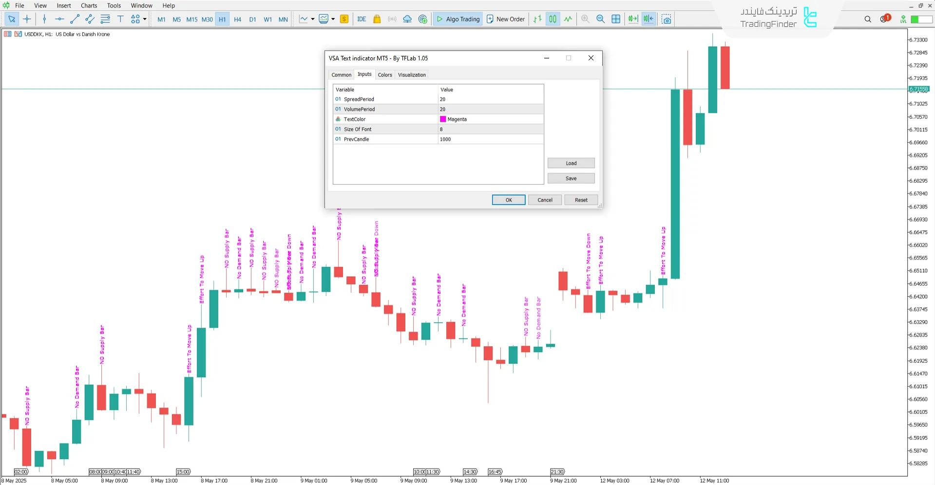Open the Charts menu
Image resolution: width=935 pixels, height=485 pixels.
pyautogui.click(x=89, y=5)
